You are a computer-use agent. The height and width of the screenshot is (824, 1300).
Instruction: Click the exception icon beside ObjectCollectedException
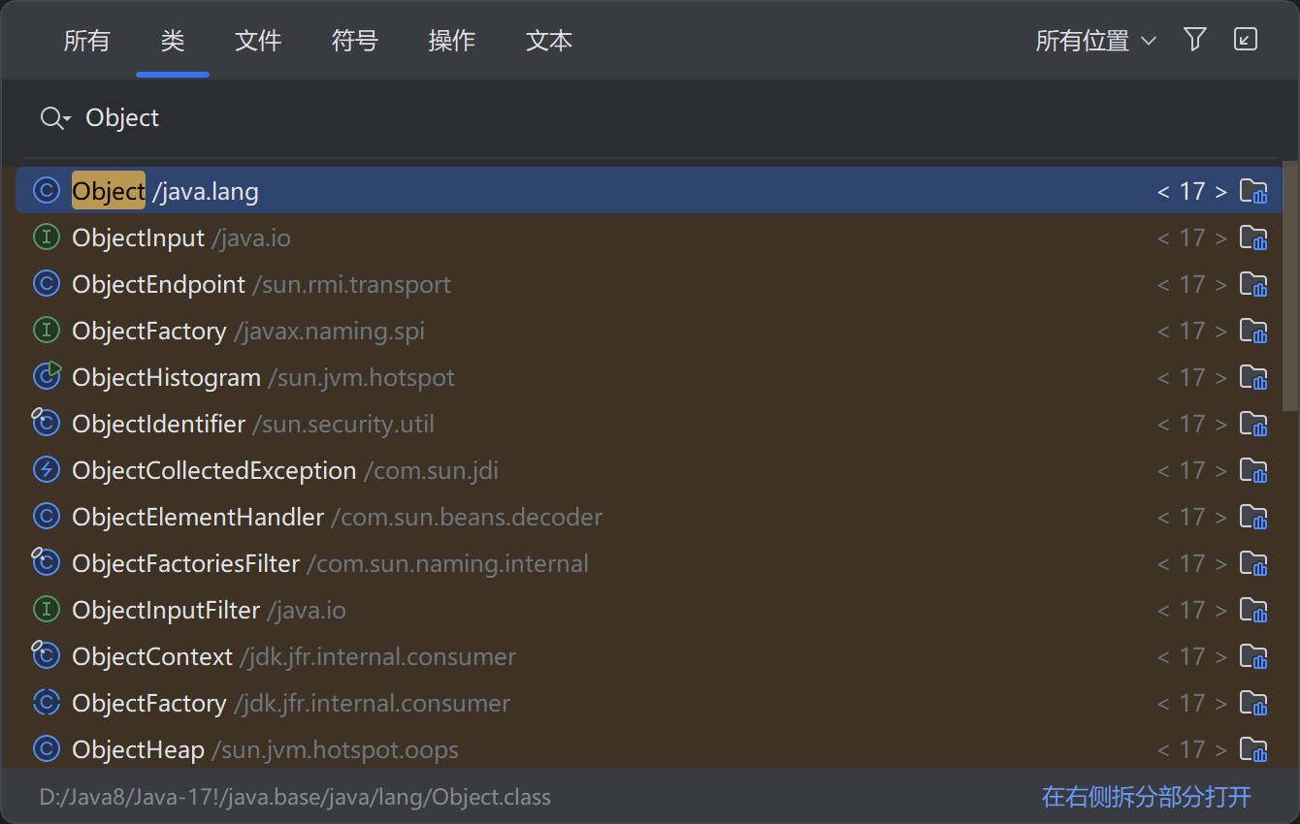47,470
